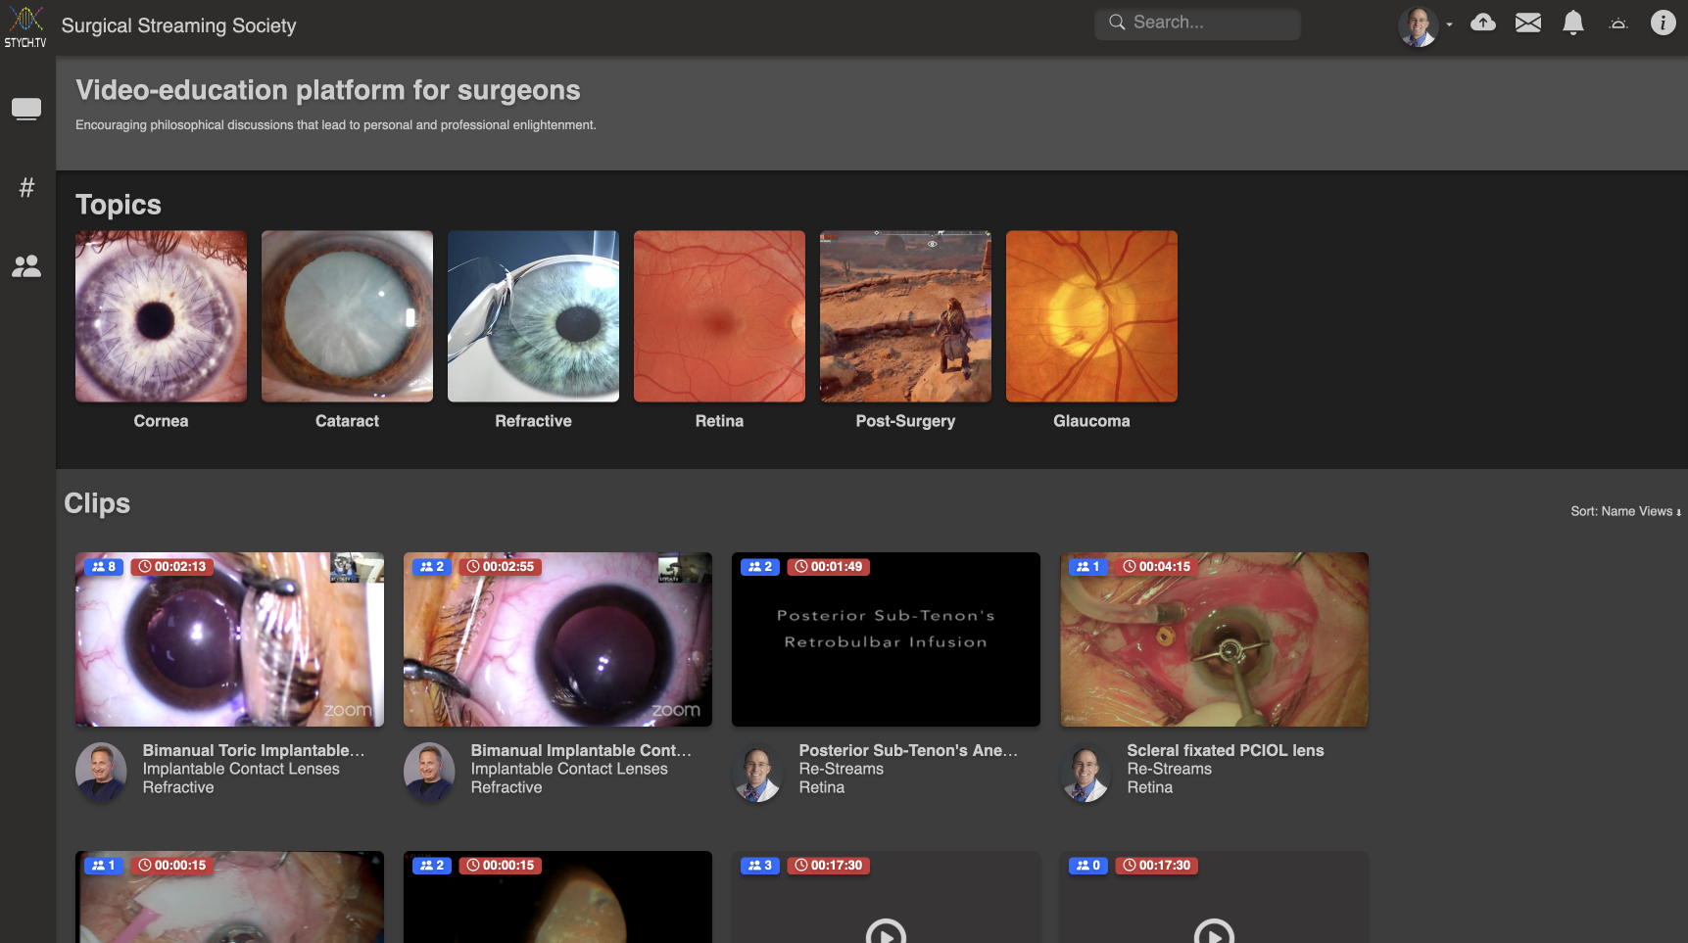Open the people sidebar icon
Viewport: 1688px width, 943px height.
click(x=26, y=265)
